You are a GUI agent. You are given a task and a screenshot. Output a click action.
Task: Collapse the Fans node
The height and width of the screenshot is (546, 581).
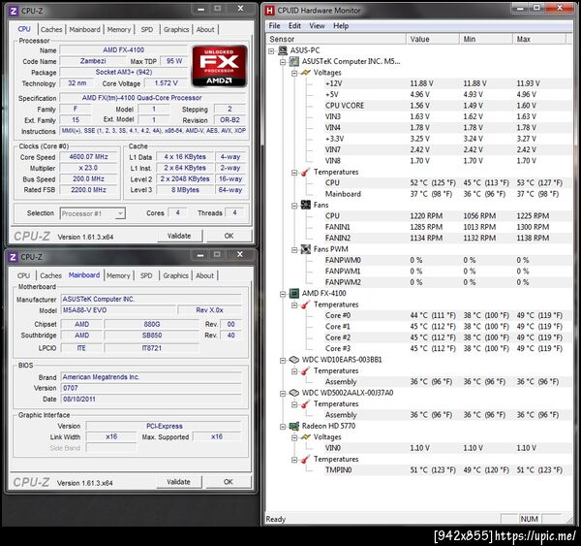(294, 206)
